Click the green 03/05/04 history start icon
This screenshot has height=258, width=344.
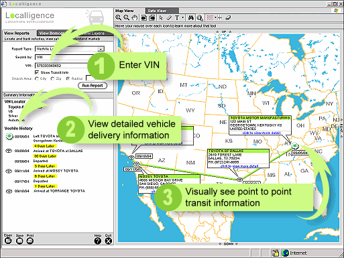[9, 136]
